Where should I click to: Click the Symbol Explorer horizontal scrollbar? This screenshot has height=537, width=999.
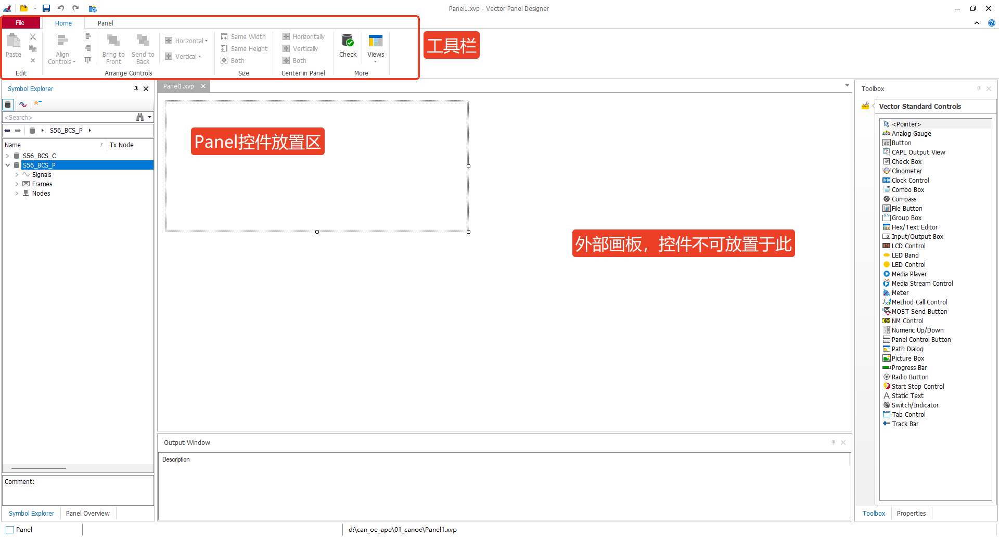[39, 468]
